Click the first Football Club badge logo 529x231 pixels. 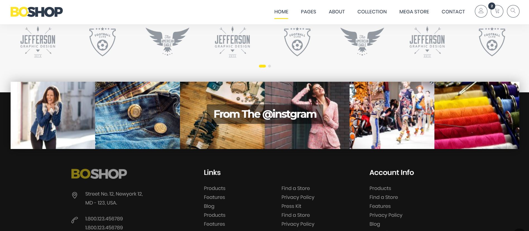(103, 42)
